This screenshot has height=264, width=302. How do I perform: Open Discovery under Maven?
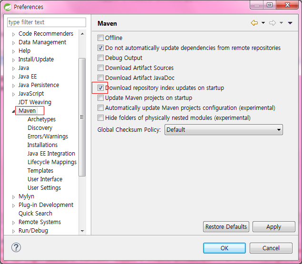[x=40, y=128]
